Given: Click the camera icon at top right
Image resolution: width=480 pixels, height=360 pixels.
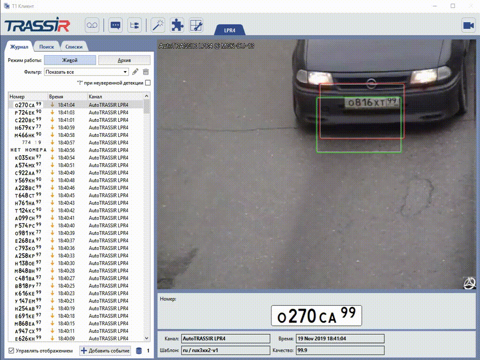Looking at the screenshot, I should [x=468, y=25].
